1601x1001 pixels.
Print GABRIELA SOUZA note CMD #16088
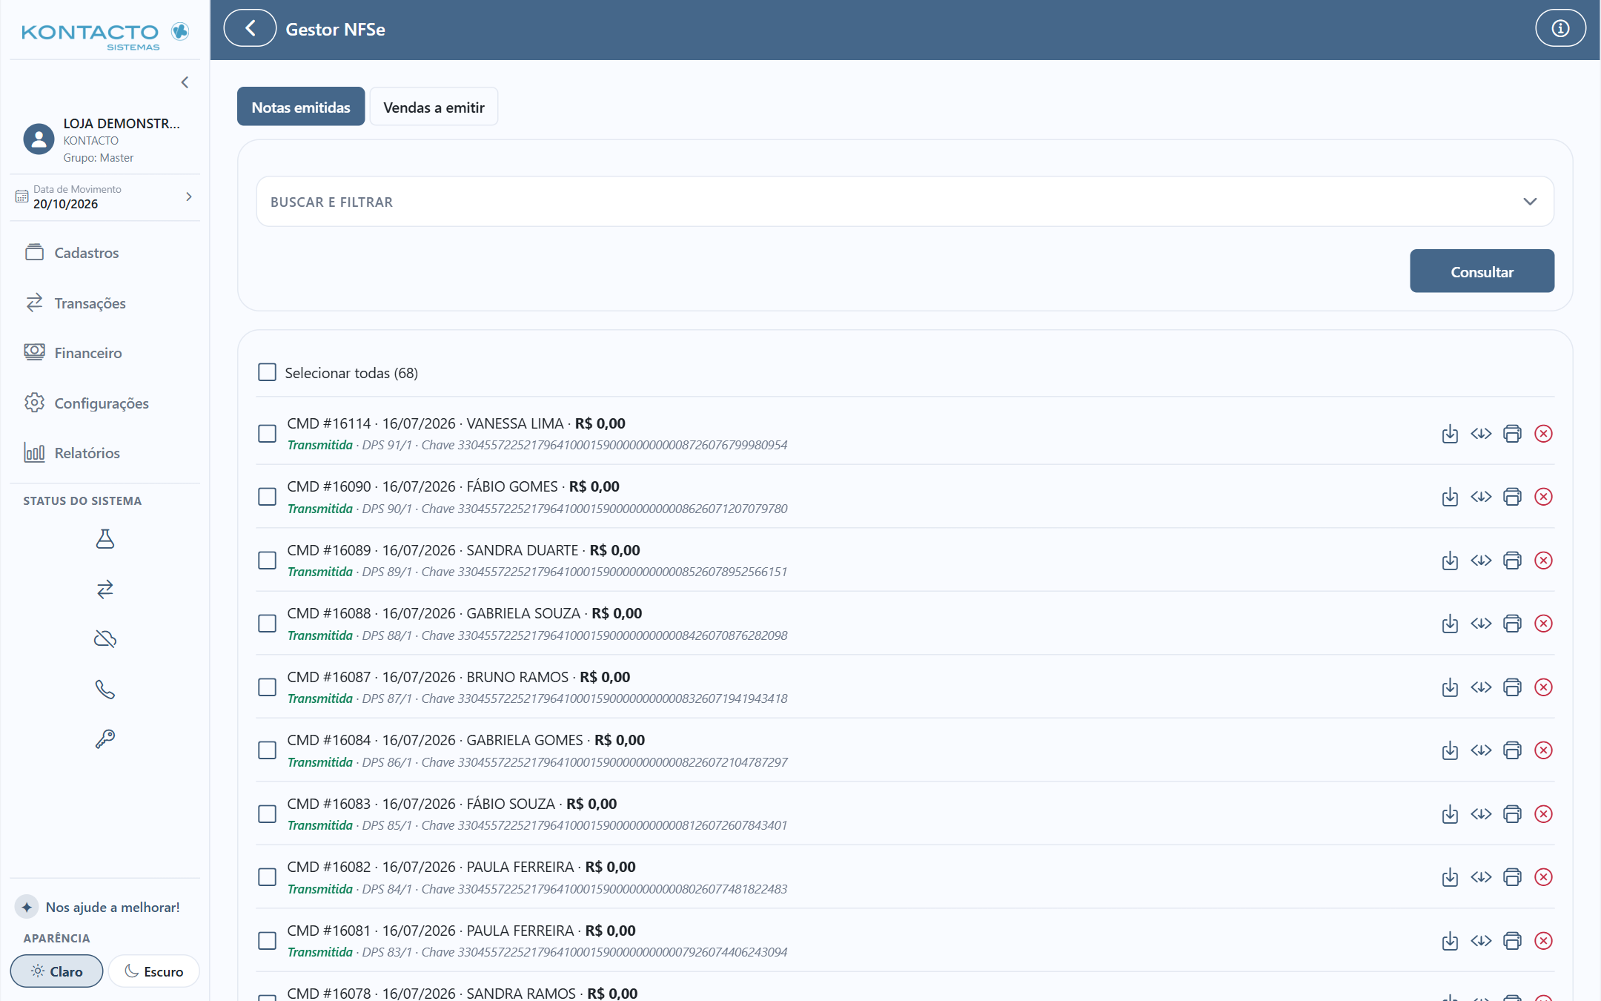1512,624
